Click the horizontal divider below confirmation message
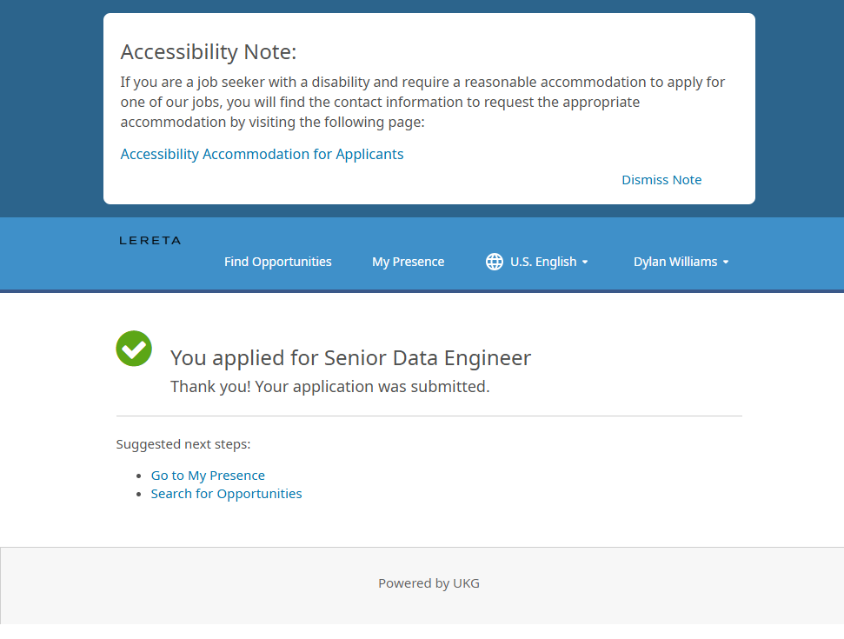 429,416
